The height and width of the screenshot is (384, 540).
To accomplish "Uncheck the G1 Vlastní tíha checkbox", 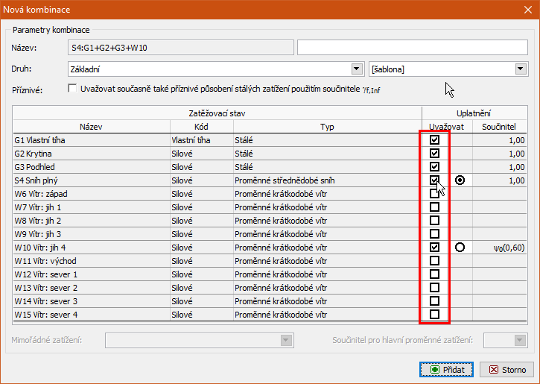I will tap(434, 139).
